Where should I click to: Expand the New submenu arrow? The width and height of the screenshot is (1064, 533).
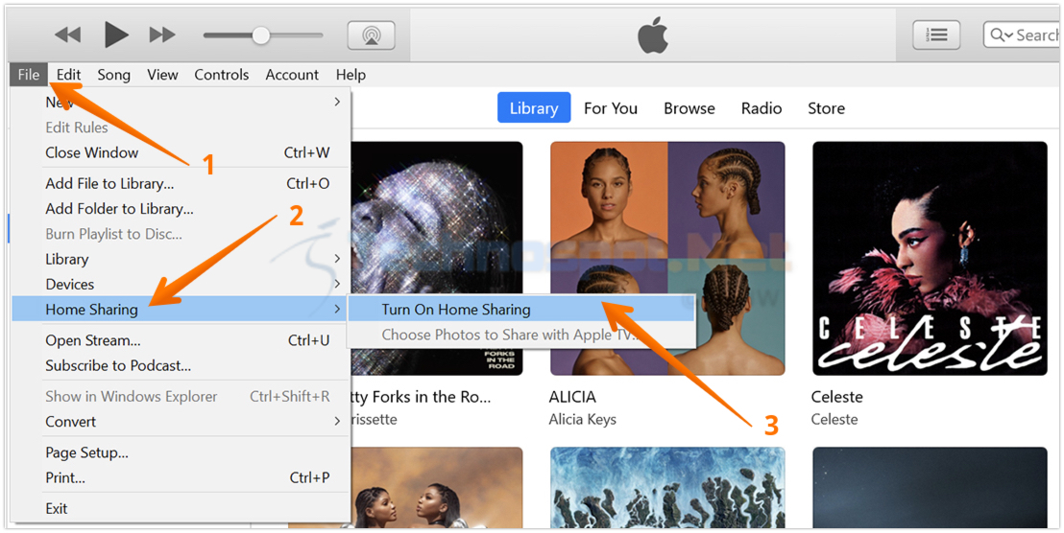[x=337, y=103]
